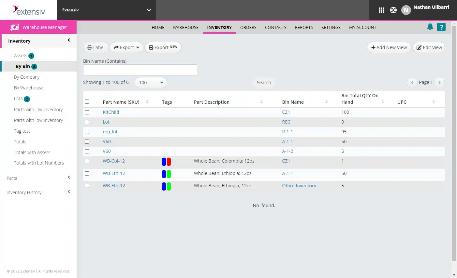457x278 pixels.
Task: Select the checkbox for the rep_lot row
Action: click(87, 132)
